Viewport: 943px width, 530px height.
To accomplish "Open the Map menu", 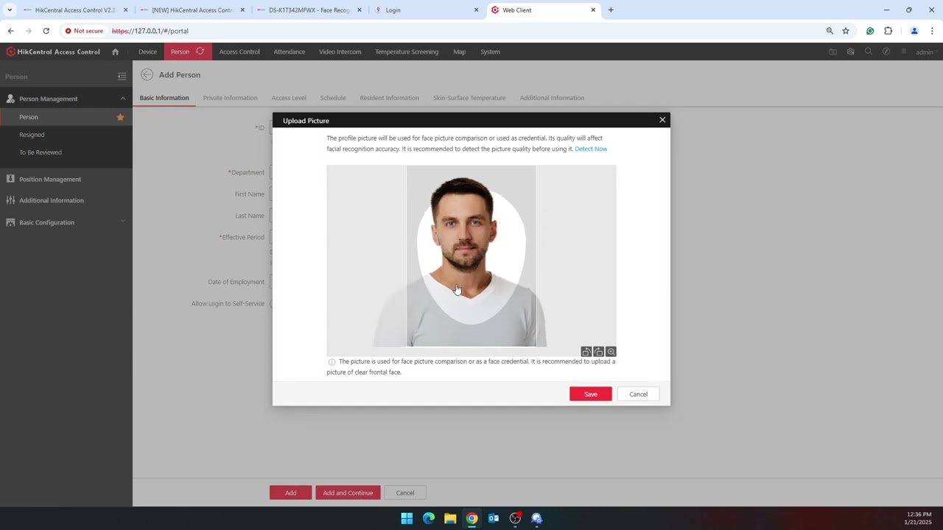I will click(460, 52).
